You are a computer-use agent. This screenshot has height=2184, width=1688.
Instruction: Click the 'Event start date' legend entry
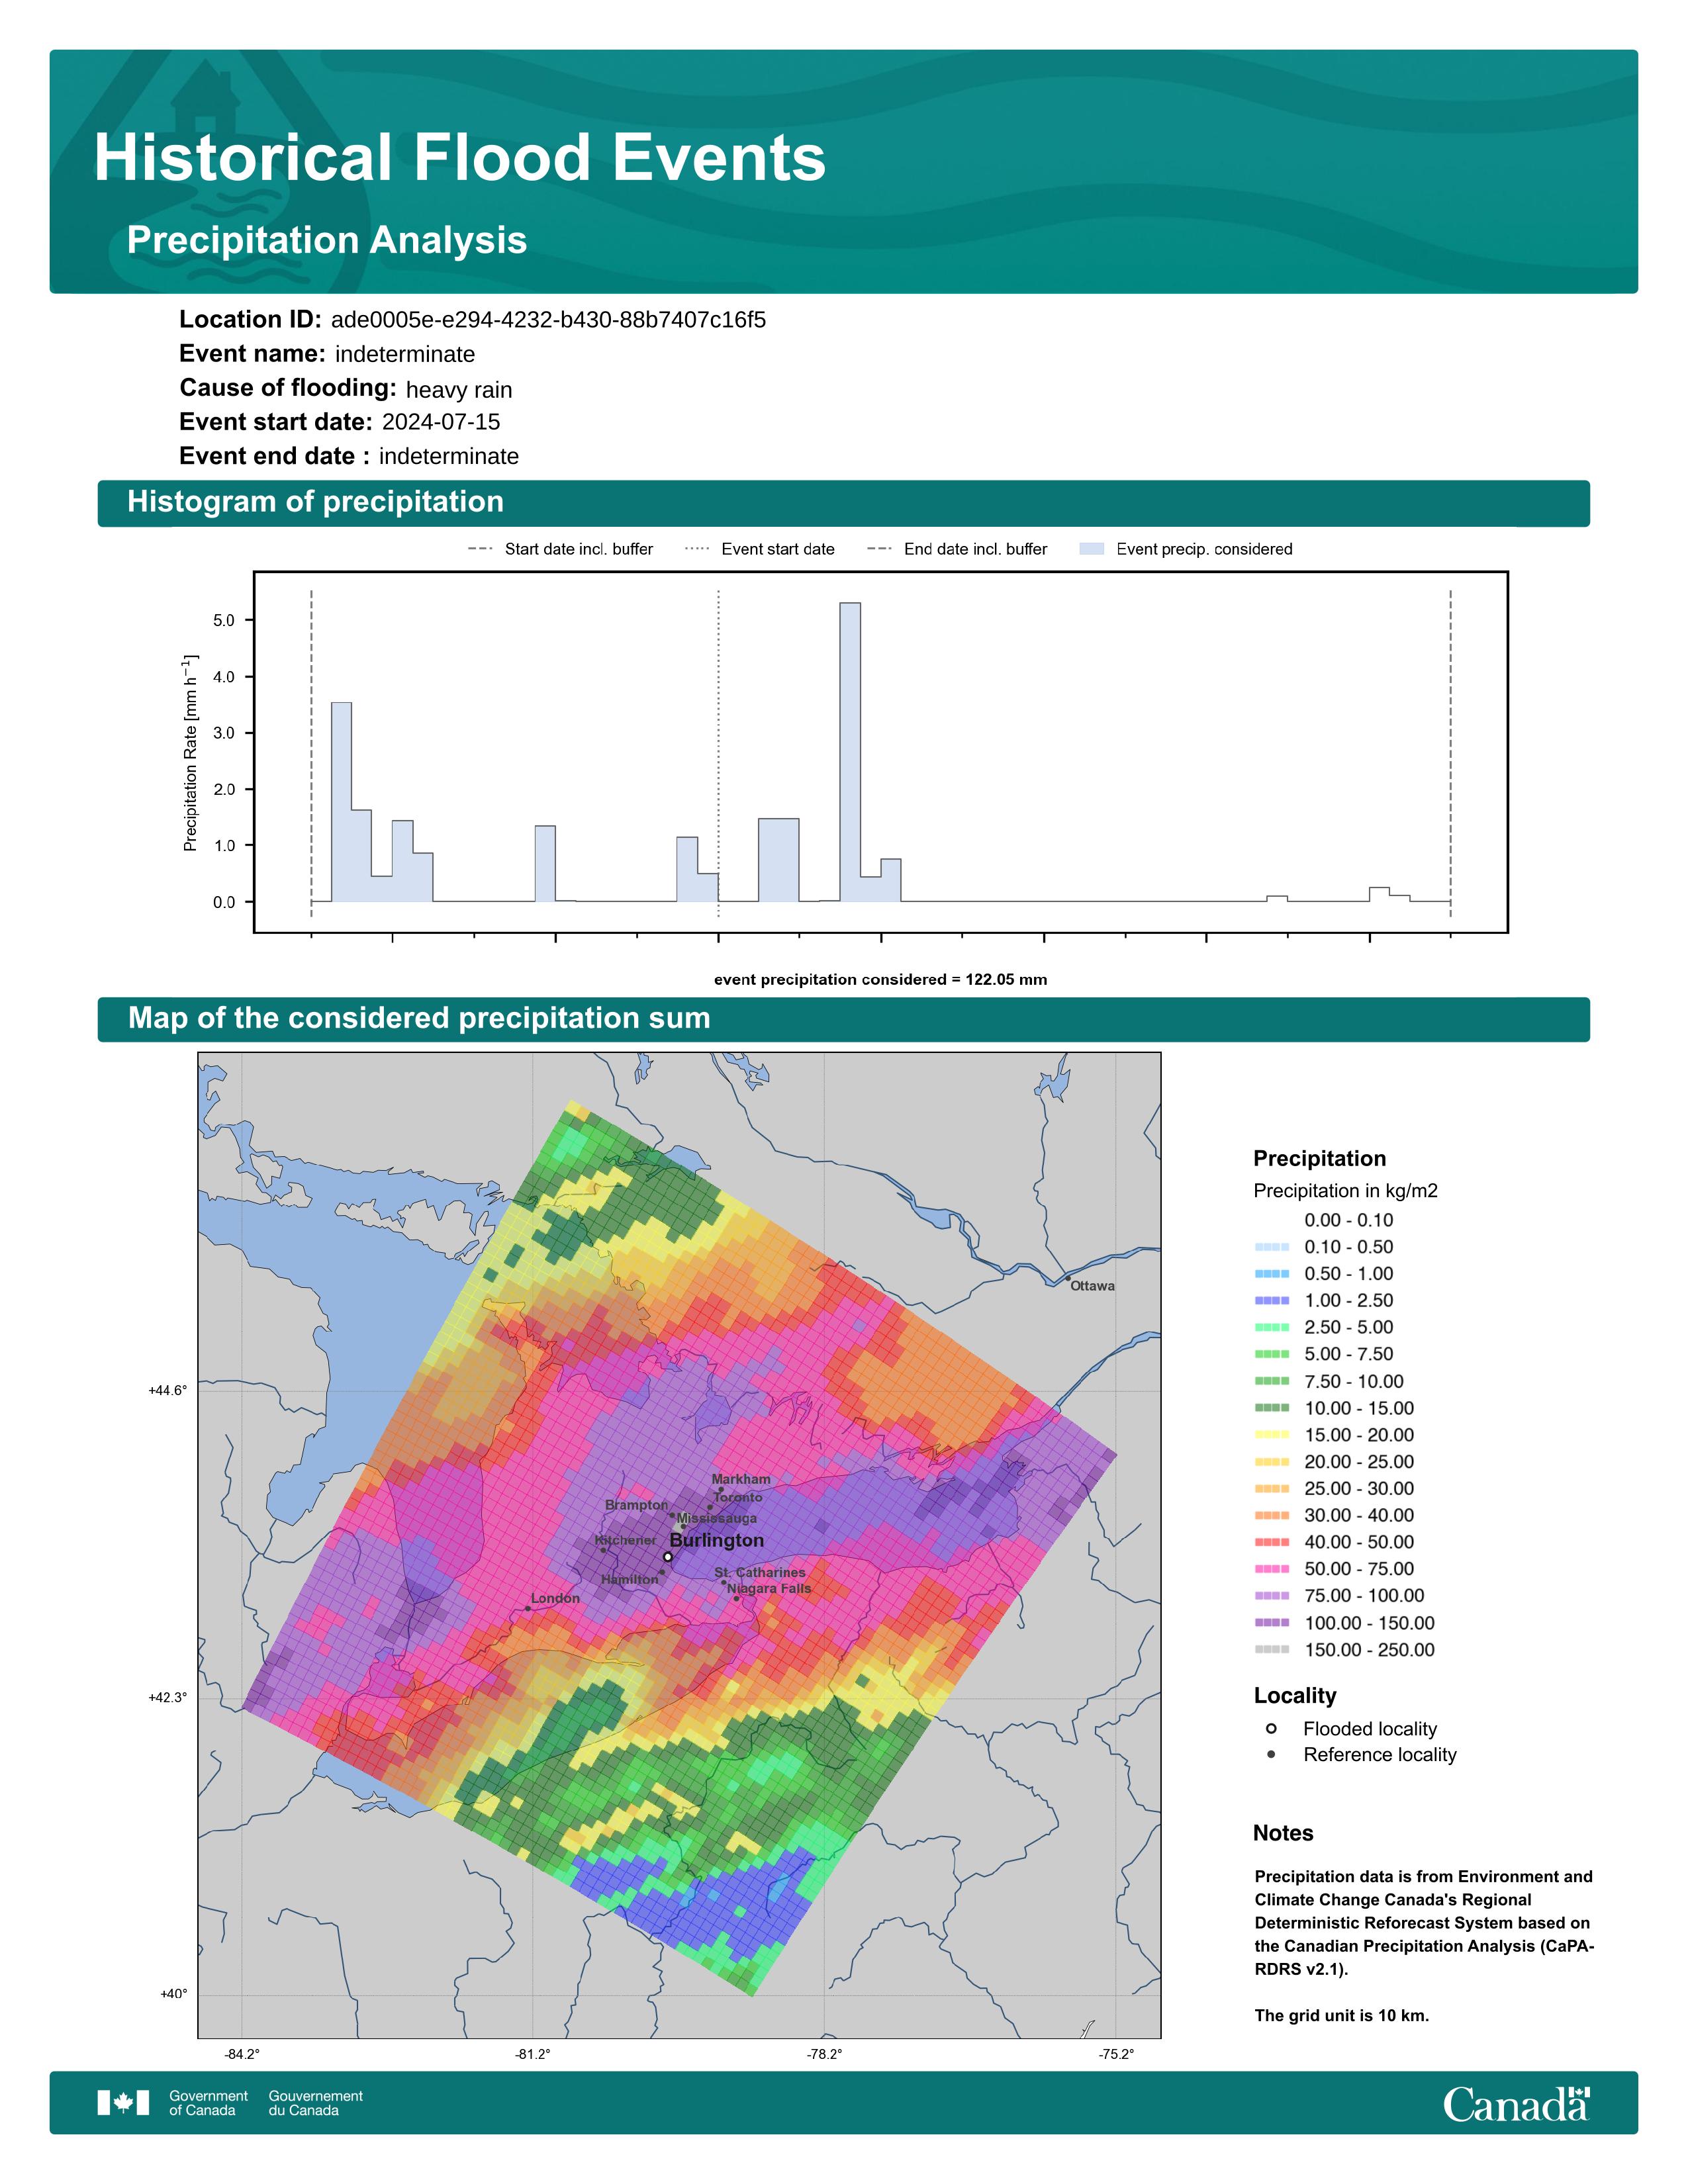pos(760,549)
